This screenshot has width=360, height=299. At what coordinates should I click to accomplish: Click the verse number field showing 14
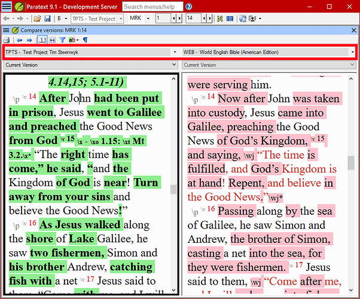point(193,18)
